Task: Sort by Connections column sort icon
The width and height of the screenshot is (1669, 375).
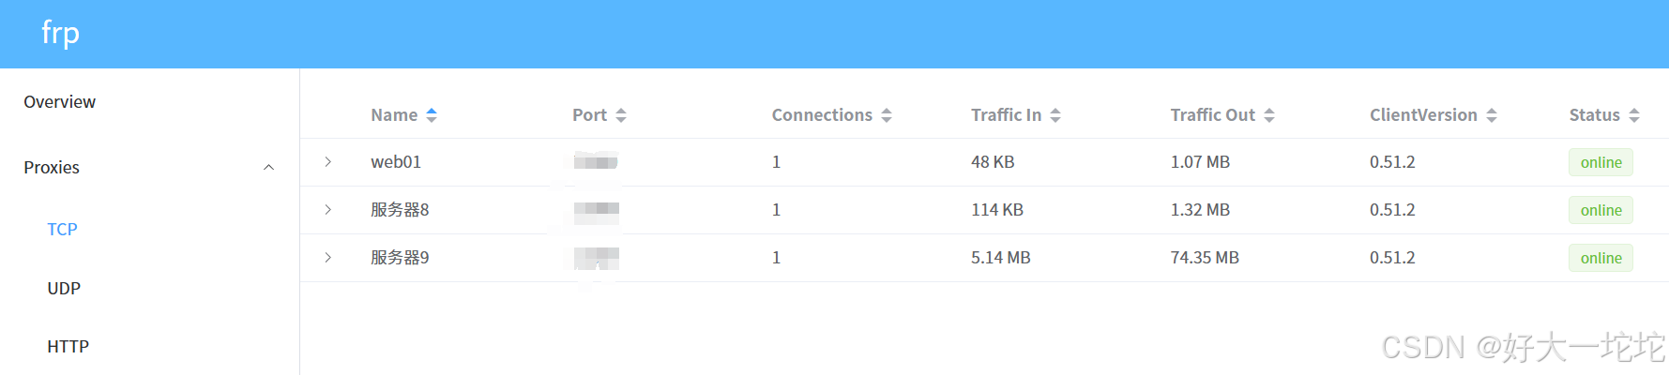Action: click(x=887, y=115)
